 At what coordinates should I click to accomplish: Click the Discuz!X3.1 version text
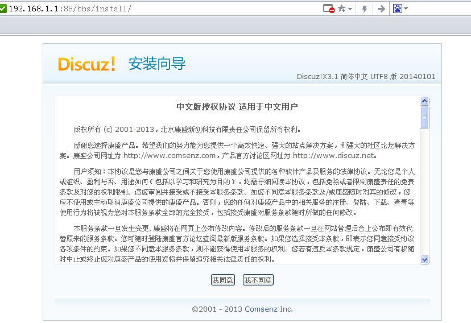[366, 77]
